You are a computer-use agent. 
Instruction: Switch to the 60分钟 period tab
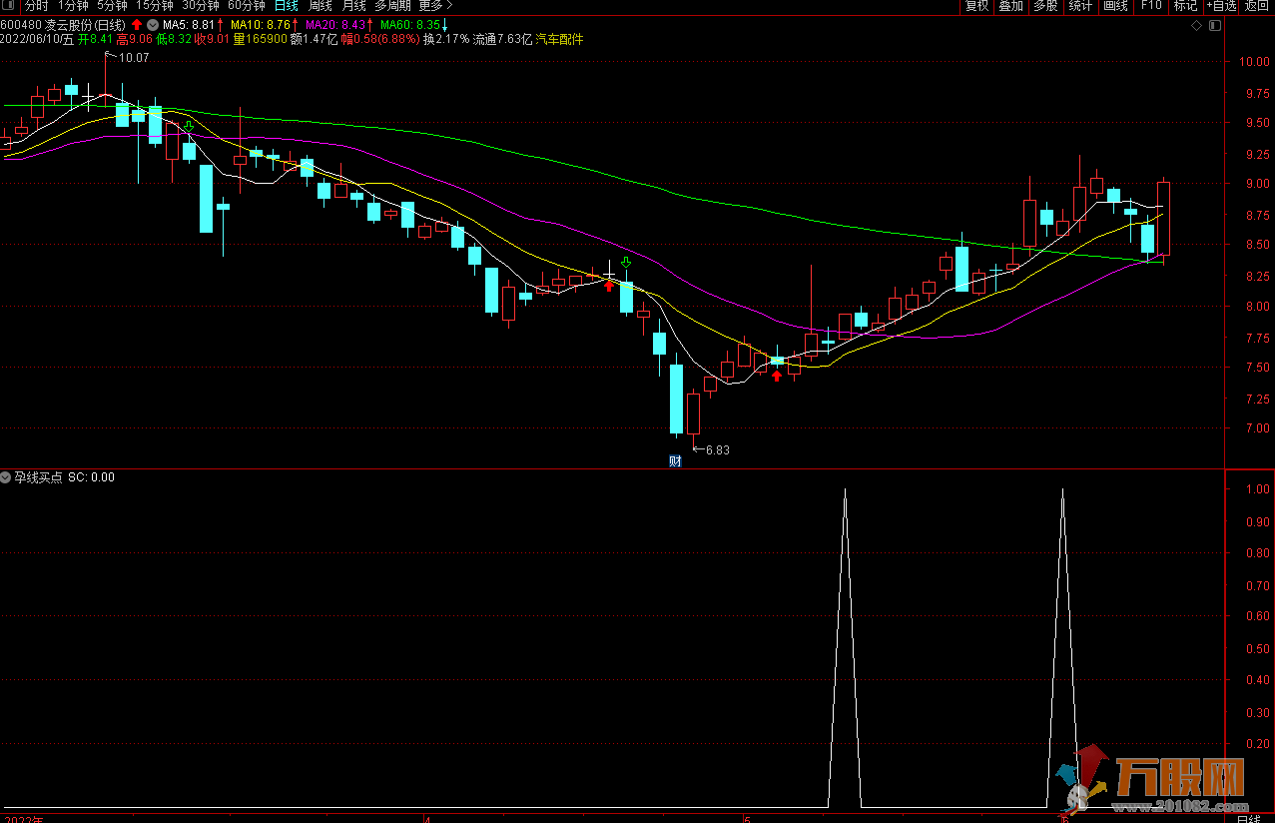pos(246,6)
